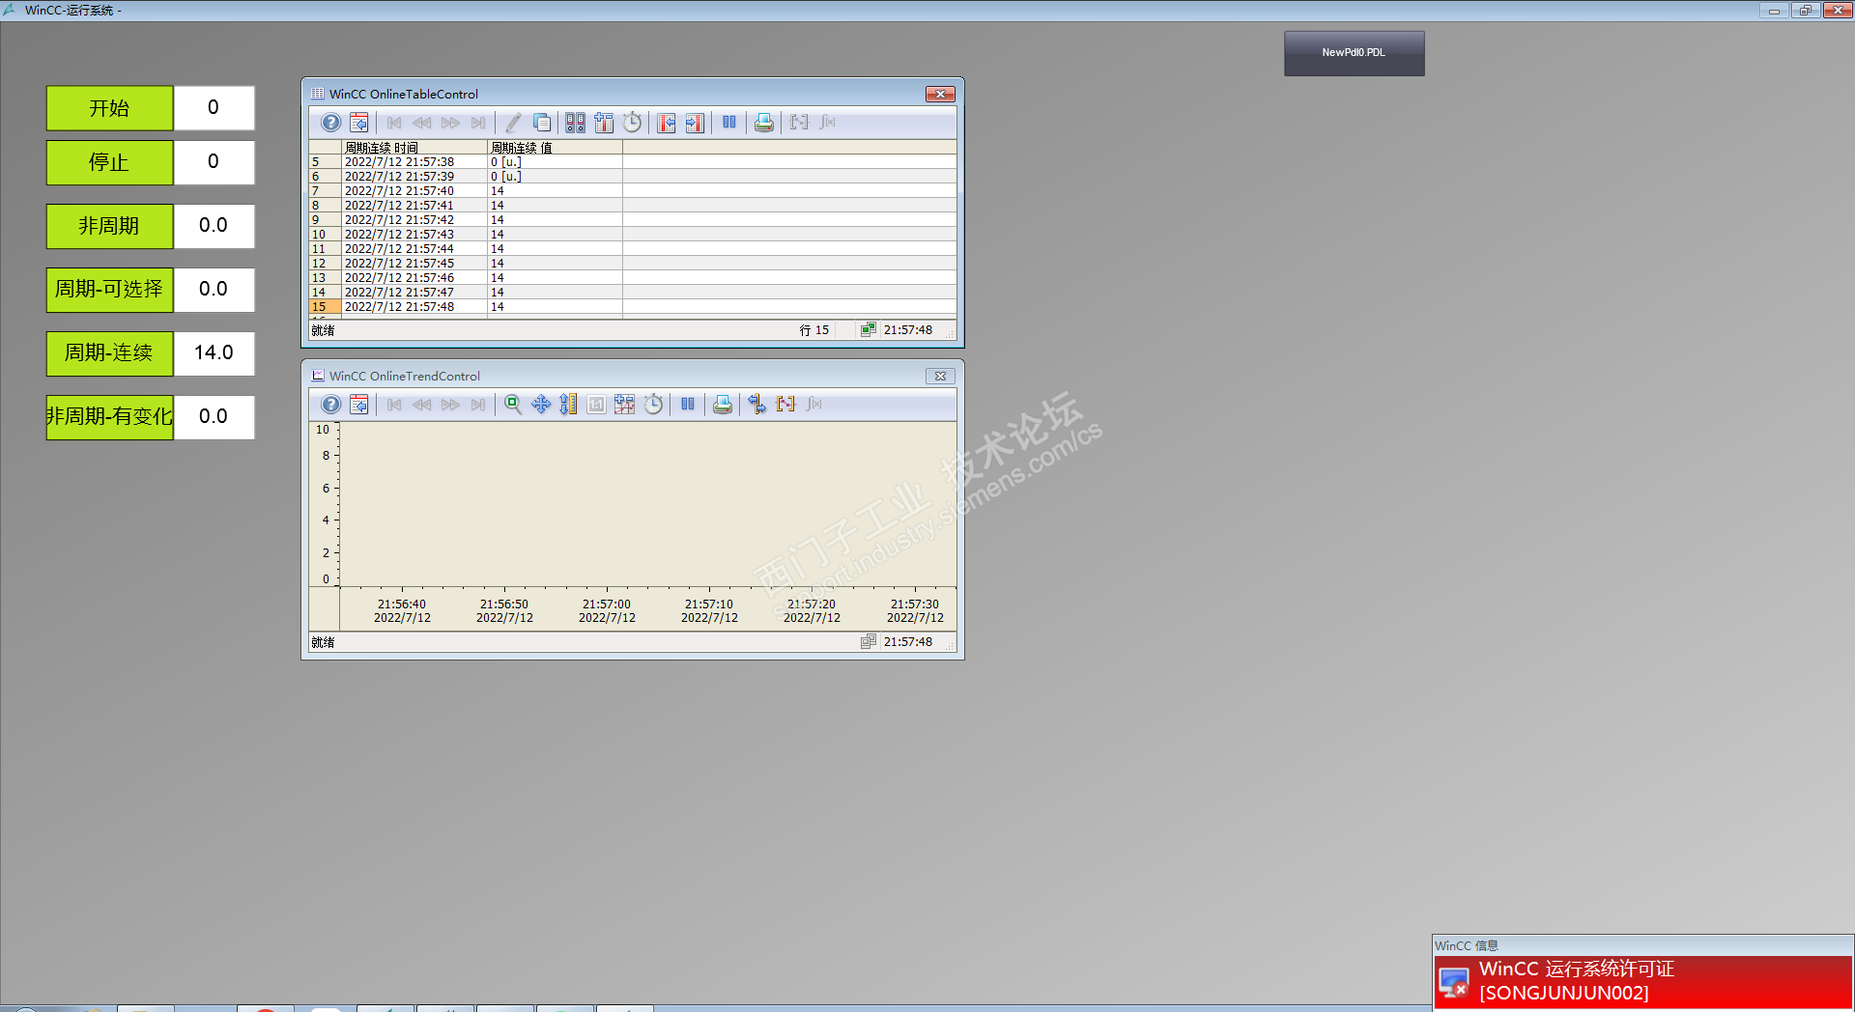Open select columns icon in OnlineTableControl
Image resolution: width=1855 pixels, height=1012 pixels.
604,123
